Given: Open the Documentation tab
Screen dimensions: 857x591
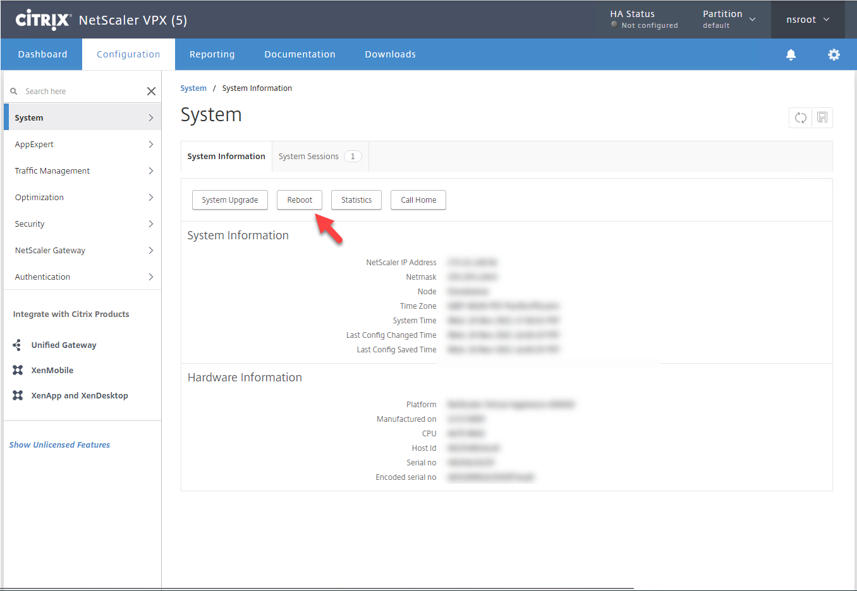Looking at the screenshot, I should tap(300, 54).
